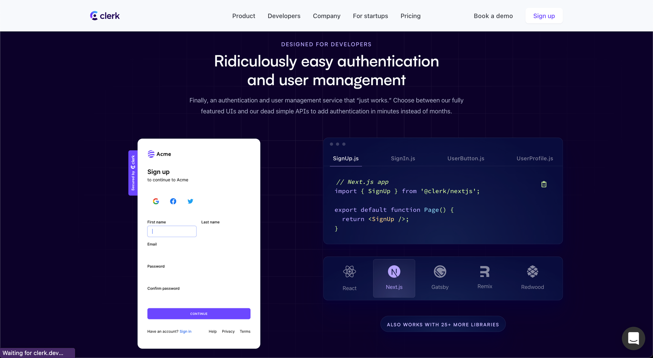Click the 'DESIGNED FOR DEVELOPERS' text
653x358 pixels.
pos(326,44)
